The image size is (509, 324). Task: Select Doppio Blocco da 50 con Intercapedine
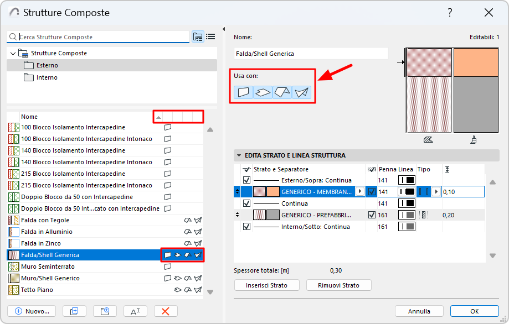(x=105, y=197)
